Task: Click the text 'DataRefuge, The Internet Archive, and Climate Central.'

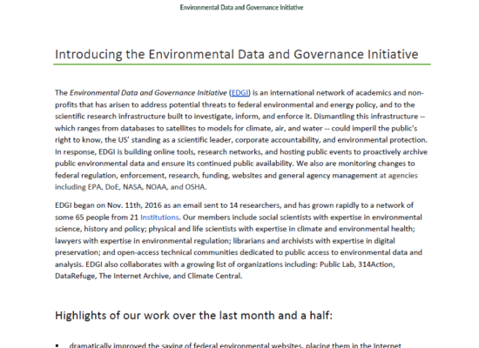Action: point(148,276)
